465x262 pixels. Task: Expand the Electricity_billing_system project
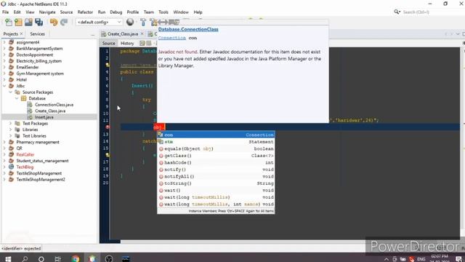click(4, 61)
